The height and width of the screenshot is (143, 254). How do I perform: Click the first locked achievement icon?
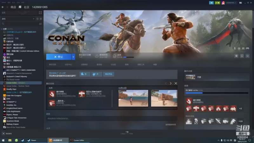189,121
